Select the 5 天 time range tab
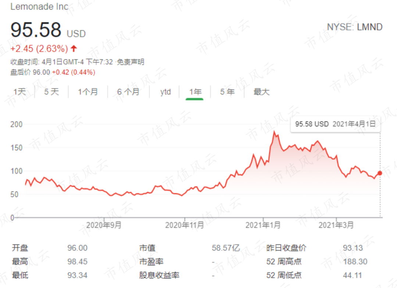This screenshot has width=397, height=288. click(x=51, y=92)
